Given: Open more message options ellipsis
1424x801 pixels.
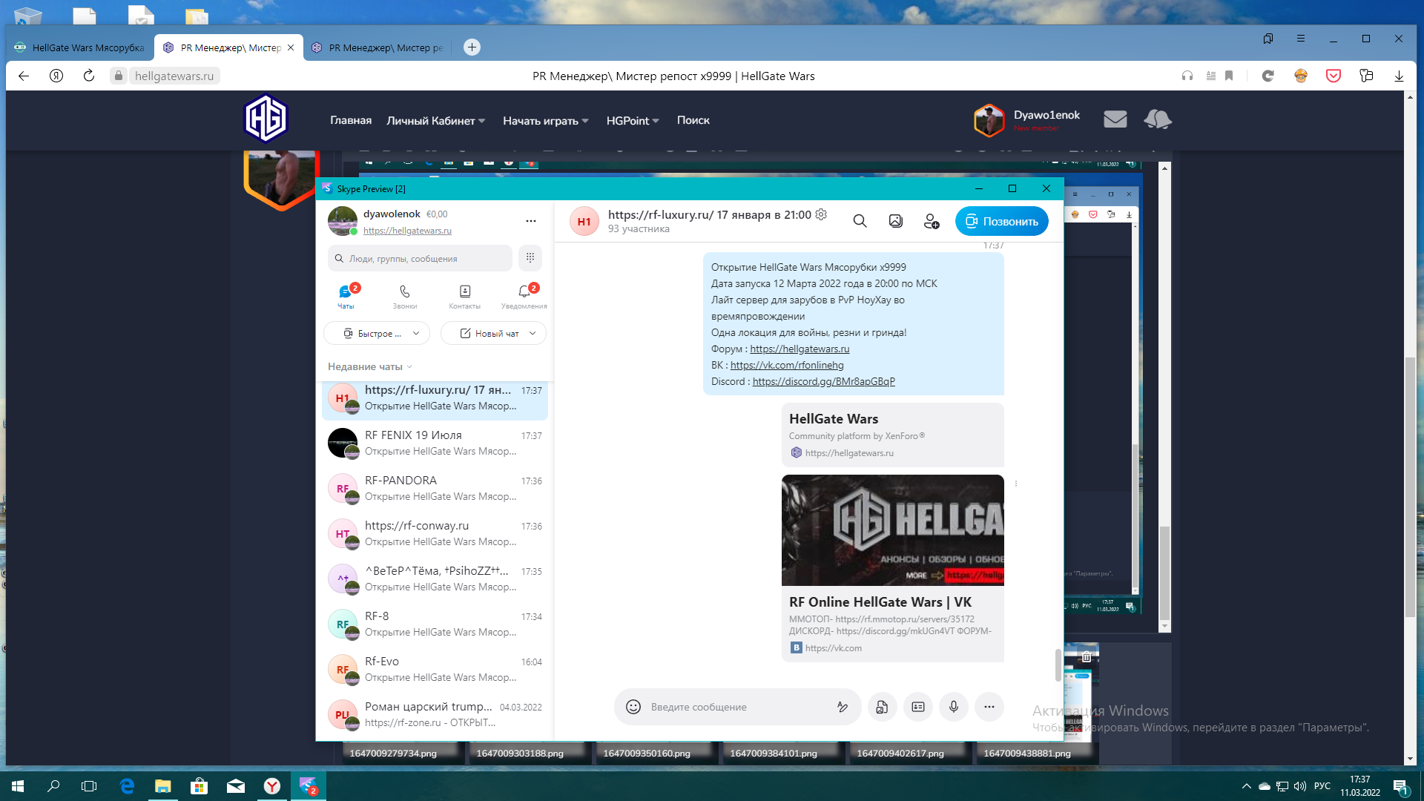Looking at the screenshot, I should click(x=989, y=707).
